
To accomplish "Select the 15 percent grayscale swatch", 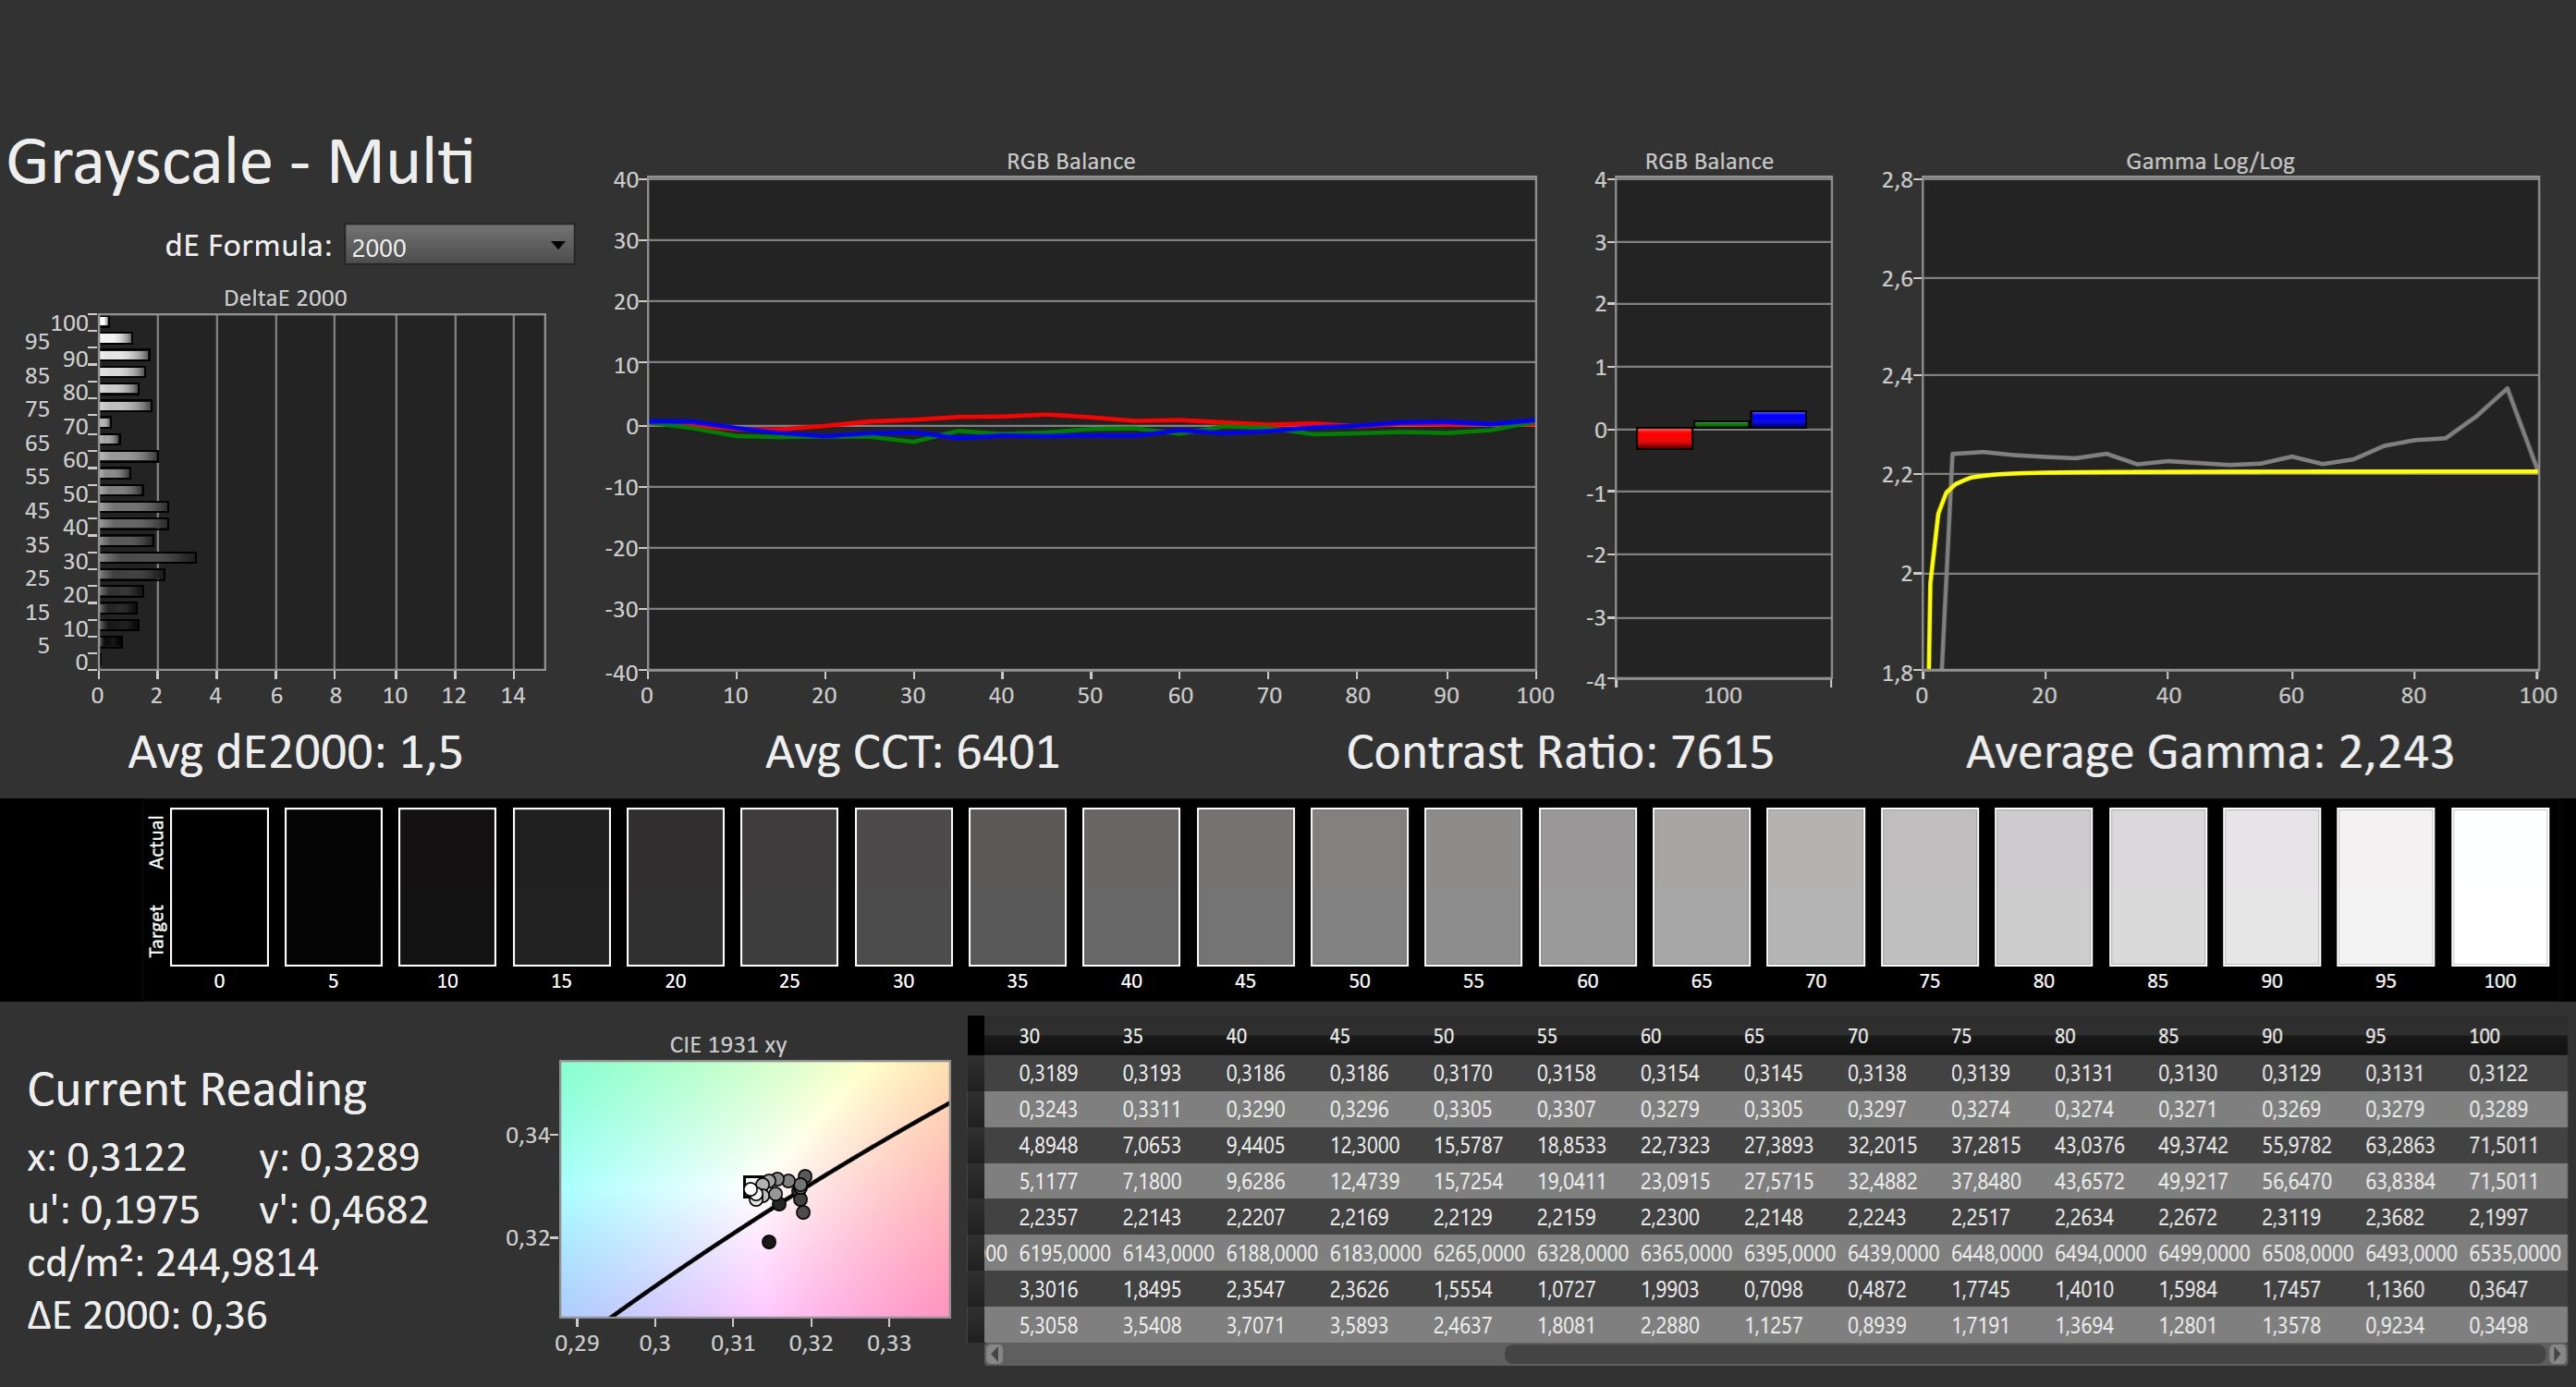I will point(561,887).
